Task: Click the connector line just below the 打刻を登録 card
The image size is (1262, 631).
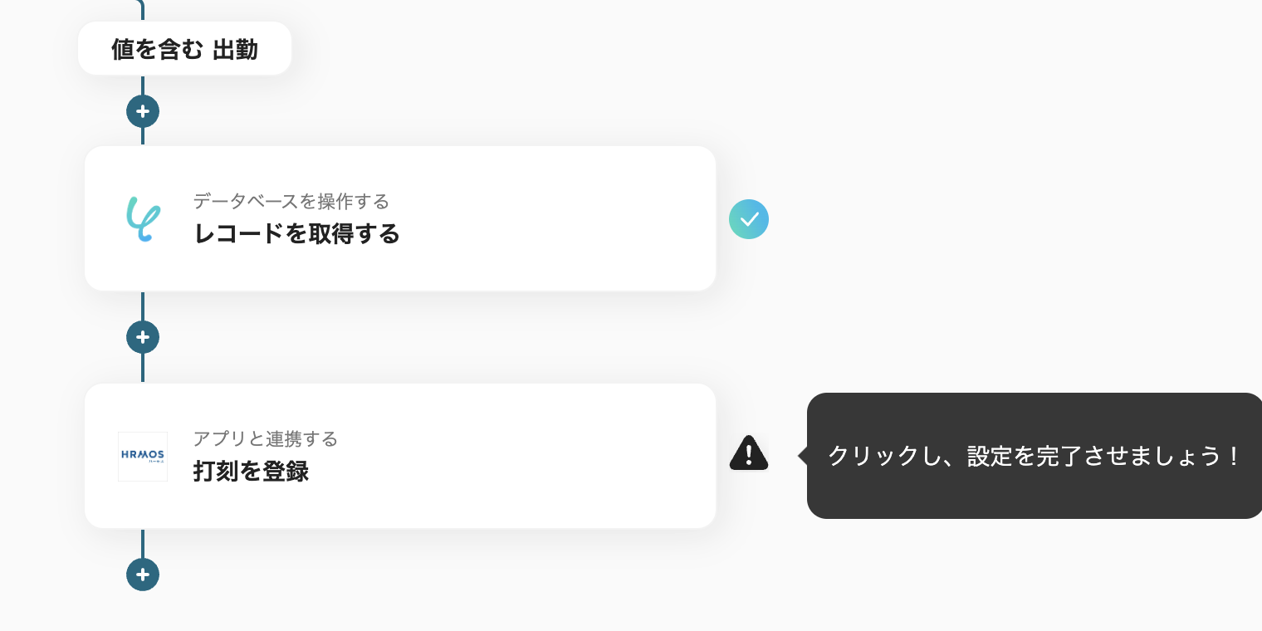Action: coord(143,543)
